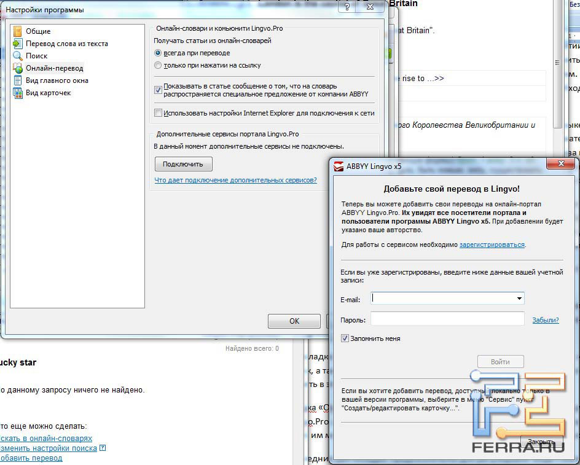The width and height of the screenshot is (580, 465).
Task: Click the 'зарегистрироваться' link
Action: click(x=492, y=244)
